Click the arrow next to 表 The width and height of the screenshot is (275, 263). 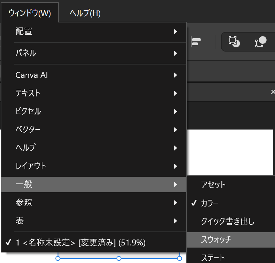point(175,221)
